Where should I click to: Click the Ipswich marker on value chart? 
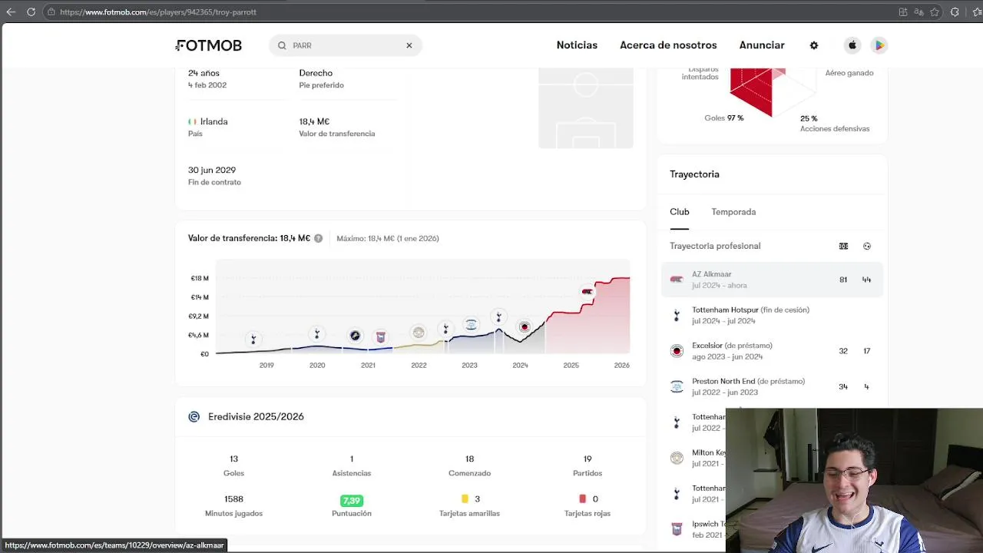point(380,337)
